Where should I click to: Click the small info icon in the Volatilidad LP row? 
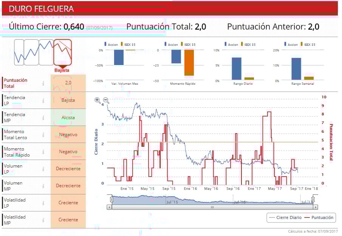pos(43,203)
